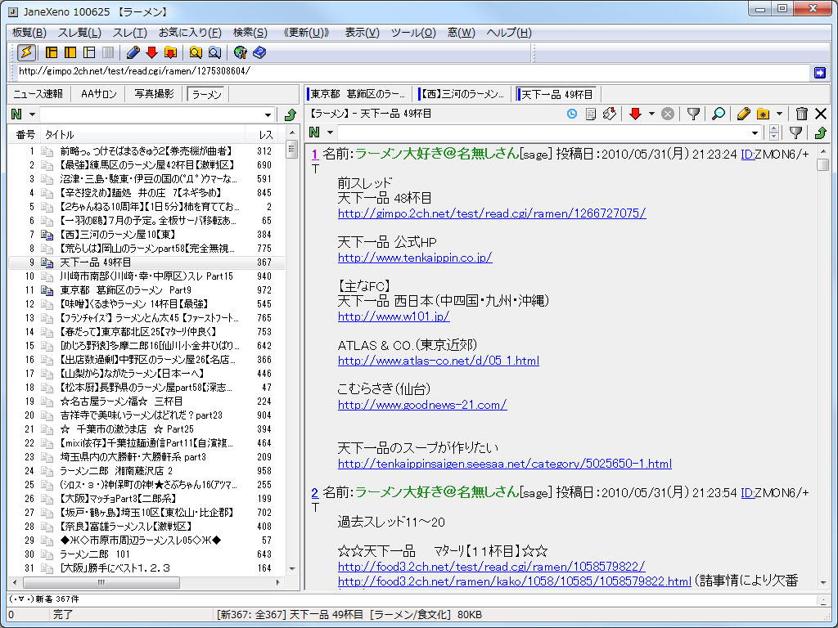Select the first orange pane layout icon

tap(52, 52)
